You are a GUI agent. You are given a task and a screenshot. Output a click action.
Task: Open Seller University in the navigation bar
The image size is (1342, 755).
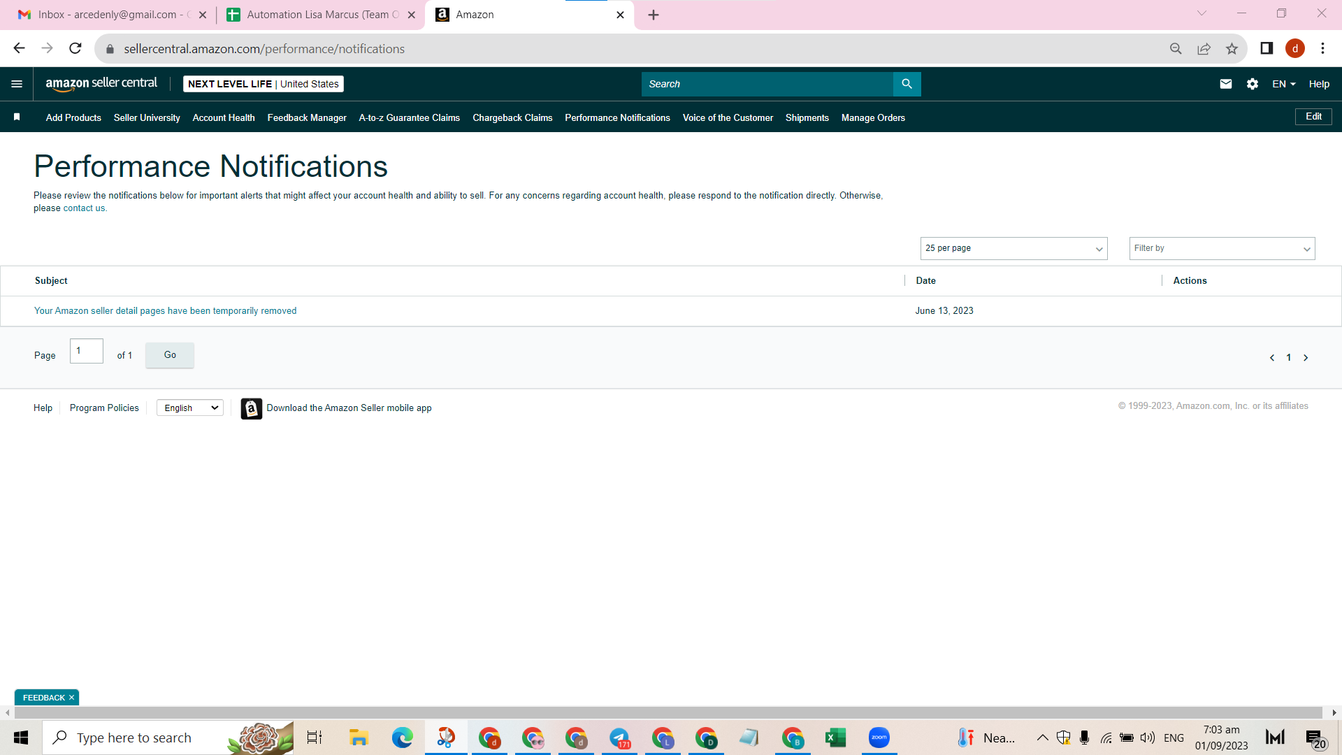pyautogui.click(x=147, y=117)
